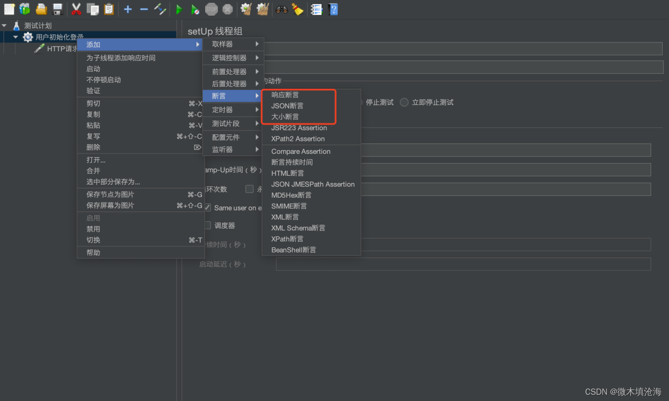Image resolution: width=669 pixels, height=401 pixels.
Task: Click 不停顿启动 in the context menu
Action: coord(140,80)
